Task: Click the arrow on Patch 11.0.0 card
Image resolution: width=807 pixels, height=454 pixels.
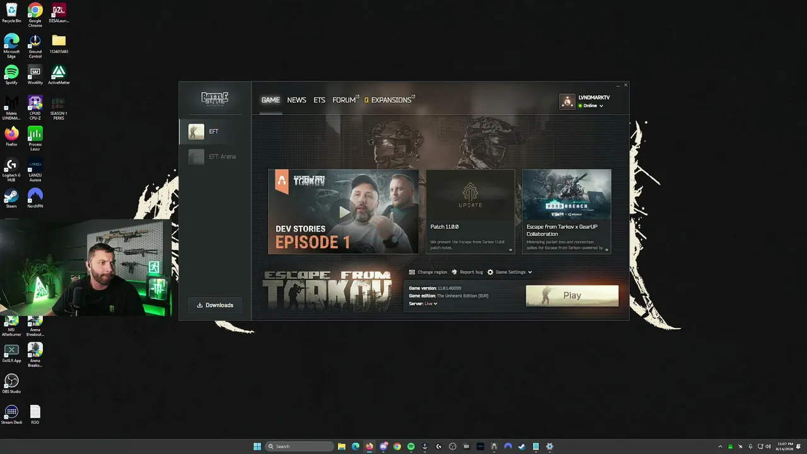Action: 510,250
